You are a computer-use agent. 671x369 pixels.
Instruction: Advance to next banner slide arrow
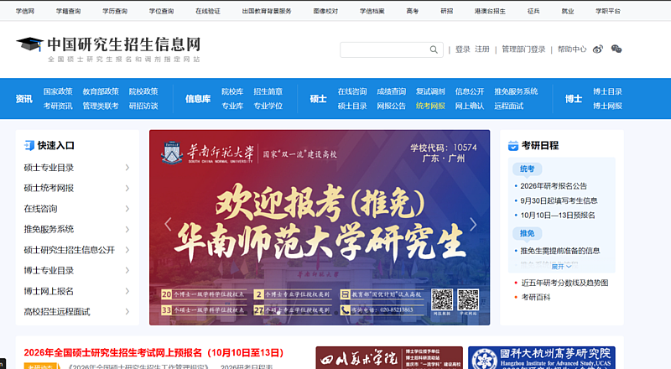473,224
